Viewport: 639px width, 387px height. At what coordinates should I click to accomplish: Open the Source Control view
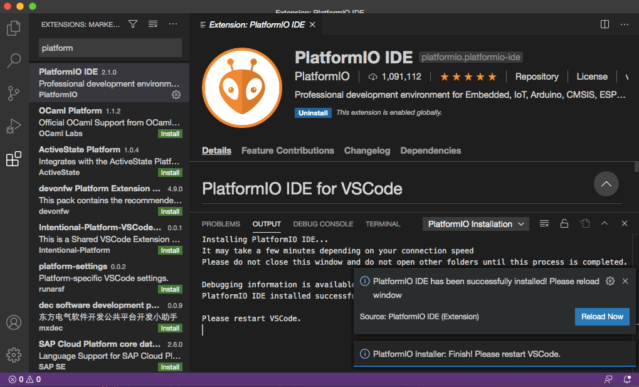[x=14, y=93]
